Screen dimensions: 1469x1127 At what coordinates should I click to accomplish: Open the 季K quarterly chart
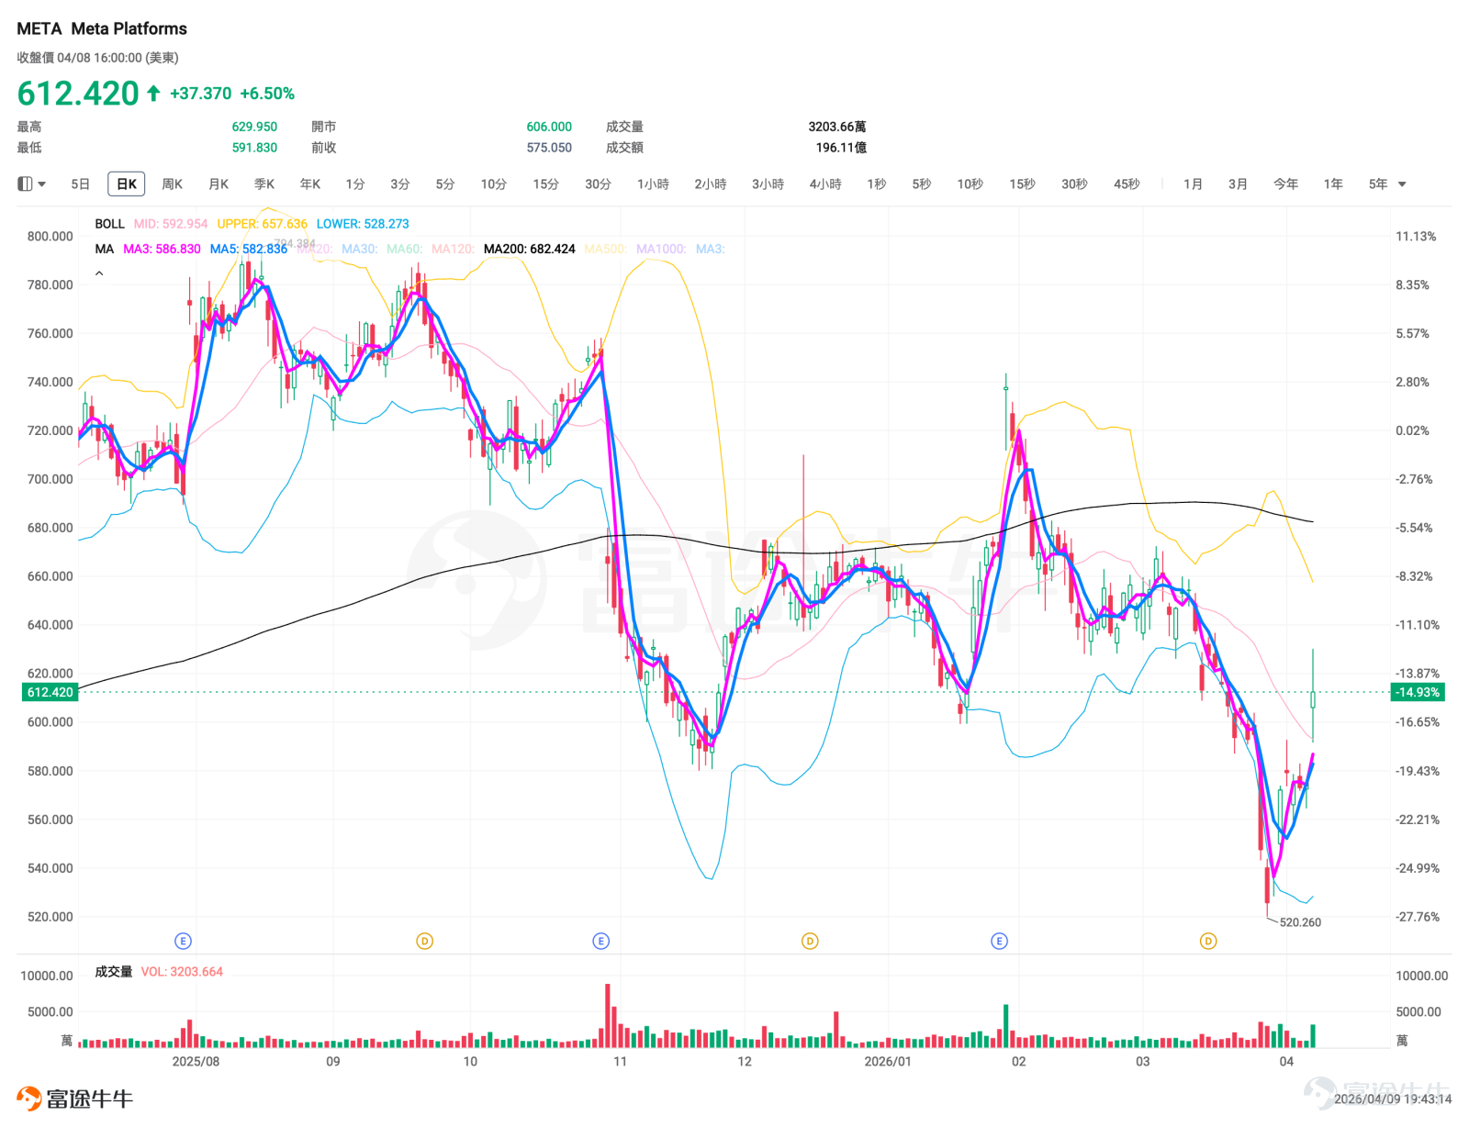tap(264, 184)
